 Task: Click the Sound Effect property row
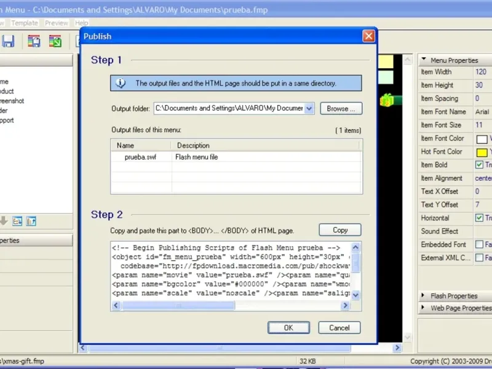pyautogui.click(x=455, y=231)
